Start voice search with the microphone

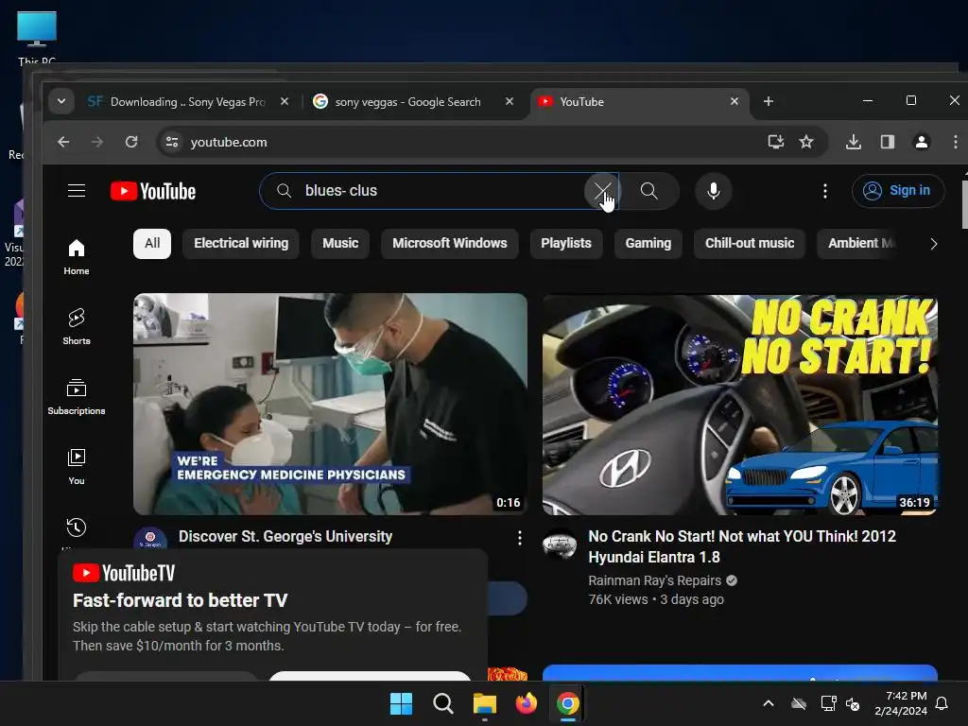(713, 191)
